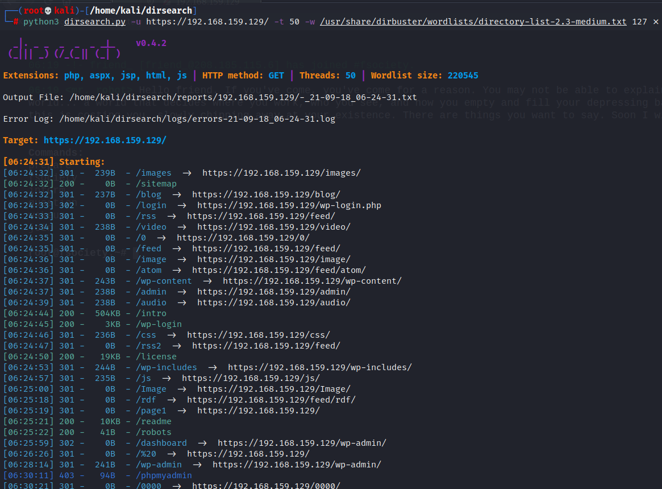662x489 pixels.
Task: Click the Wordlist size value 220545
Action: pyautogui.click(x=463, y=76)
